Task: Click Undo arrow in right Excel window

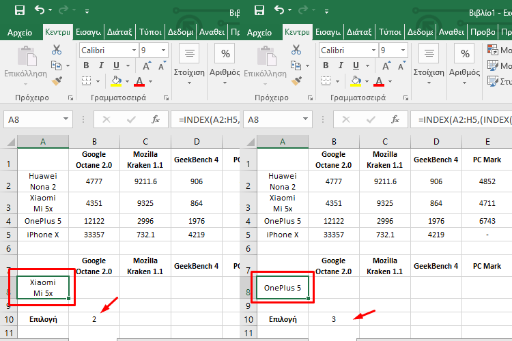Action: pos(279,10)
